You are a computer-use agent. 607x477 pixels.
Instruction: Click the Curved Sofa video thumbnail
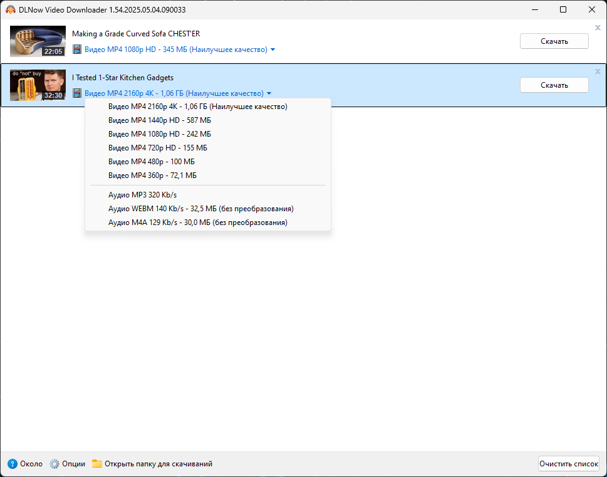38,41
